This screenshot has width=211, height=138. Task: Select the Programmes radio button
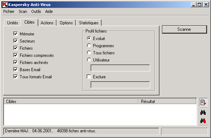coord(89,45)
